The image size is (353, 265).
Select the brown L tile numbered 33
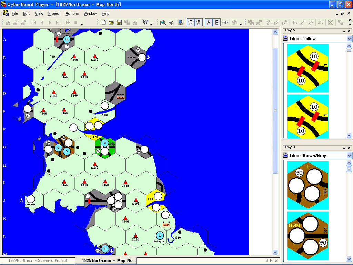[x=308, y=185]
